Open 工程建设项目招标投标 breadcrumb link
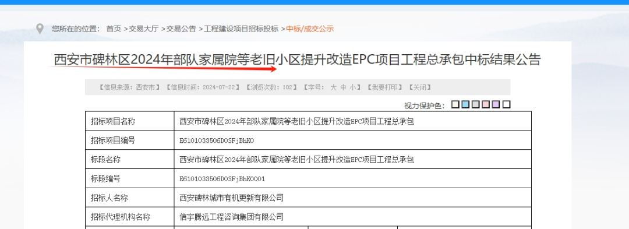The image size is (629, 229). click(241, 29)
